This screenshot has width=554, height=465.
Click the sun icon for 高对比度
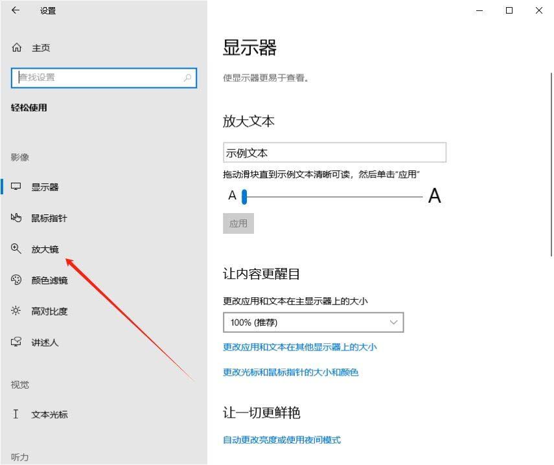point(16,311)
